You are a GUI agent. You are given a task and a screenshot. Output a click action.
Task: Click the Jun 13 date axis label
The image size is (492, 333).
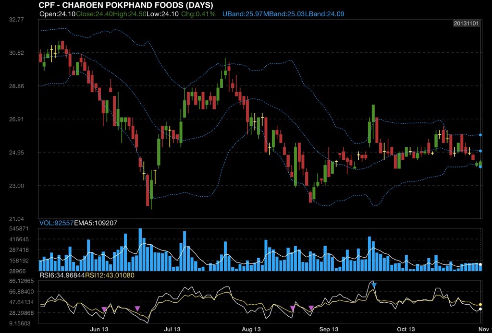coord(99,329)
